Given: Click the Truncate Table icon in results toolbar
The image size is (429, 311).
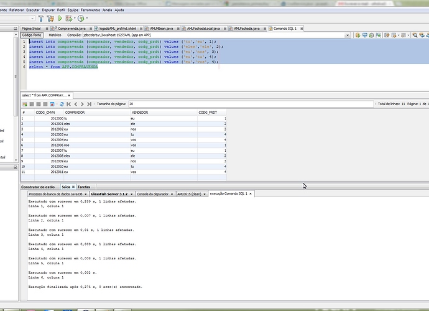Looking at the screenshot, I should coord(52,104).
